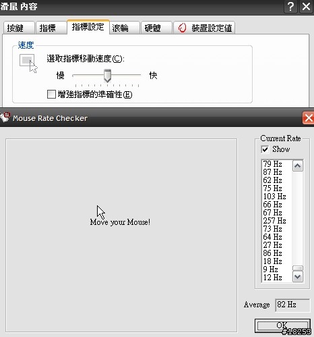Viewport: 314px width, 337px height.
Task: Open the 裝置設定值 tab
Action: click(204, 28)
